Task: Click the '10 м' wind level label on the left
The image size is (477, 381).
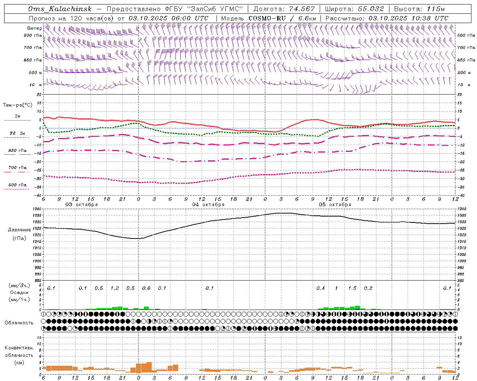Action: click(x=36, y=85)
